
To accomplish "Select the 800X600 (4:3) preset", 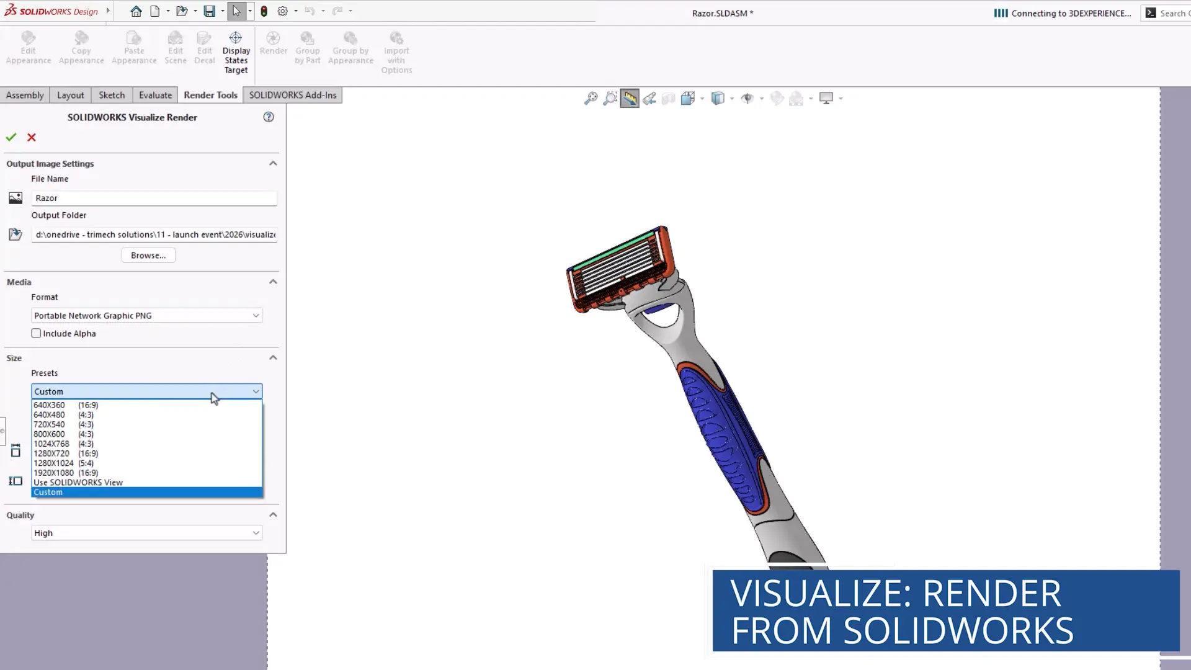I will pyautogui.click(x=147, y=434).
